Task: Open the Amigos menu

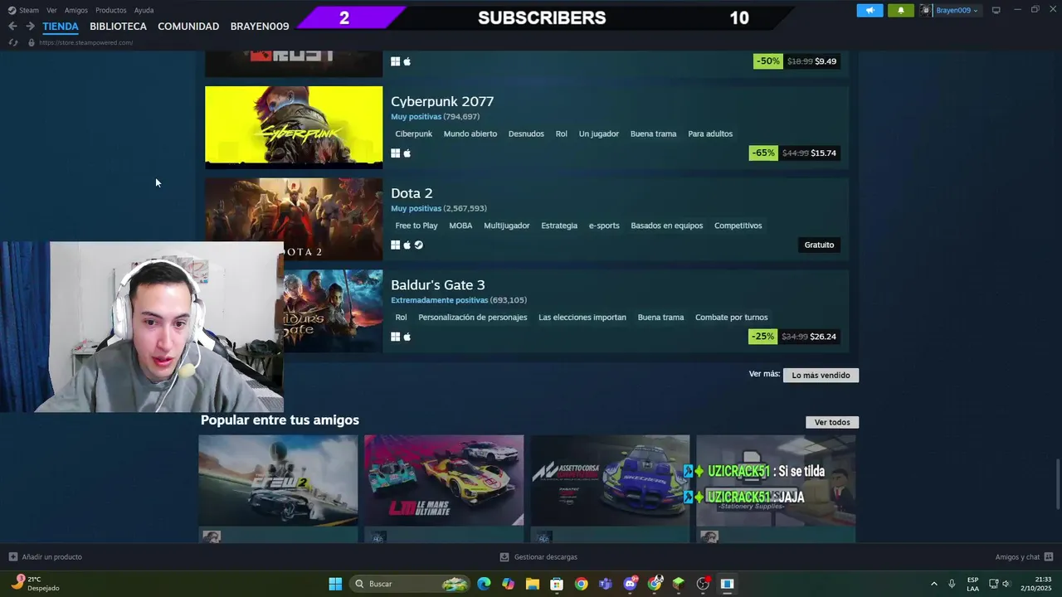Action: (76, 10)
